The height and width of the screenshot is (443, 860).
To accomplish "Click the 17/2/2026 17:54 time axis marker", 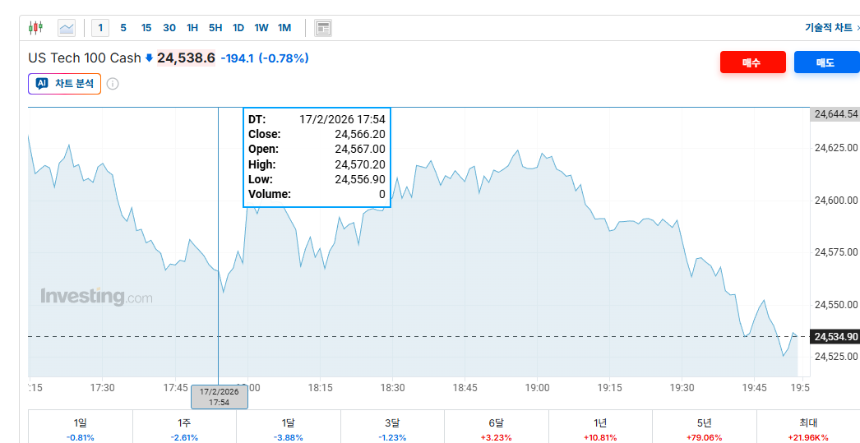I will point(219,397).
